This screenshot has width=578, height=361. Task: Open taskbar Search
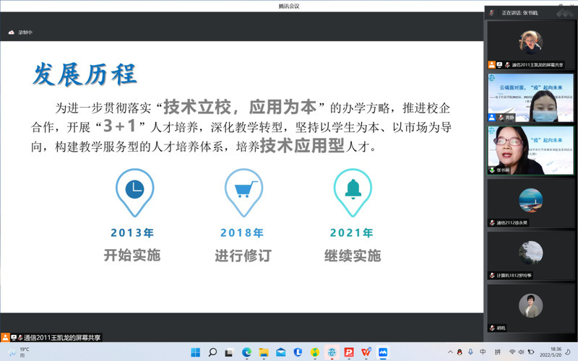[x=212, y=352]
